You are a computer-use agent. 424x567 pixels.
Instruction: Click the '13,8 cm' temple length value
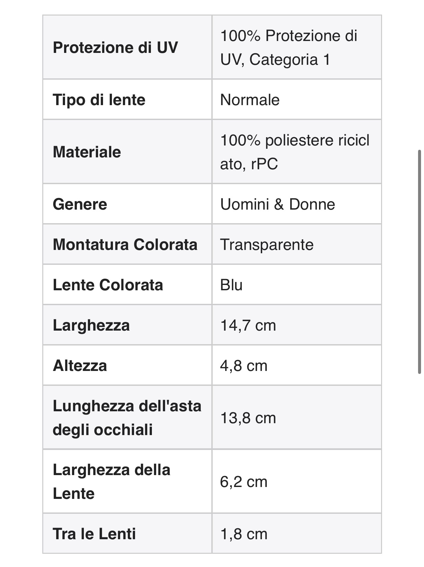click(248, 418)
